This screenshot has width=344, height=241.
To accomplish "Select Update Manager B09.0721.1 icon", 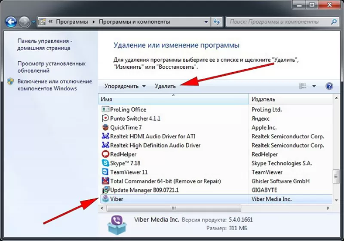I will (x=105, y=190).
